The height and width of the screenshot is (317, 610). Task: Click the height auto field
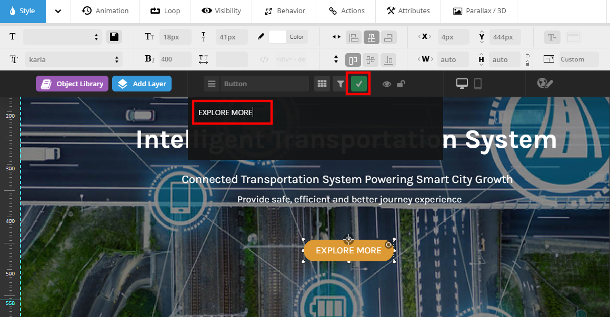point(505,59)
